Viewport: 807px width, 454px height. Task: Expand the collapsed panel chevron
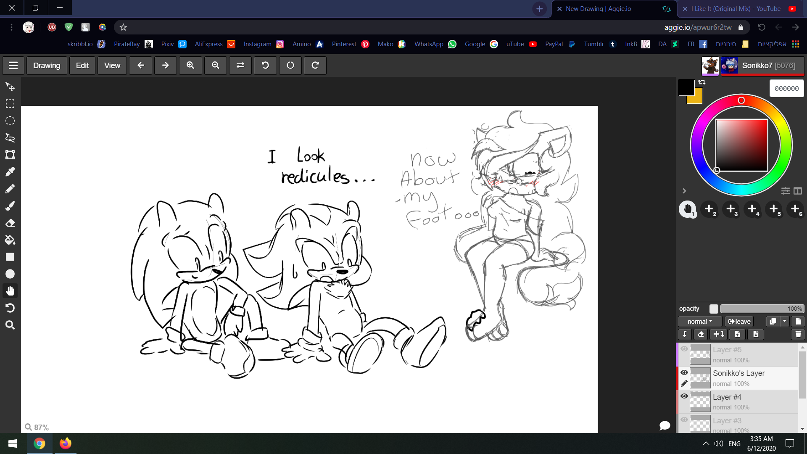pyautogui.click(x=684, y=191)
